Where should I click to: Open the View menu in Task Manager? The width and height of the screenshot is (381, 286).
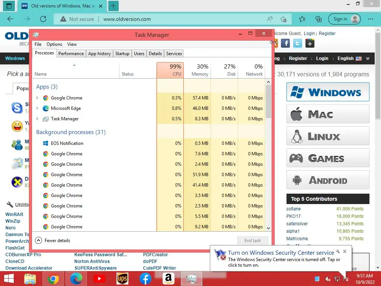72,44
